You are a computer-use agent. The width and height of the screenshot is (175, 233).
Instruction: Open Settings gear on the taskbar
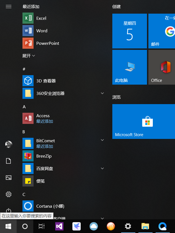tap(128, 226)
